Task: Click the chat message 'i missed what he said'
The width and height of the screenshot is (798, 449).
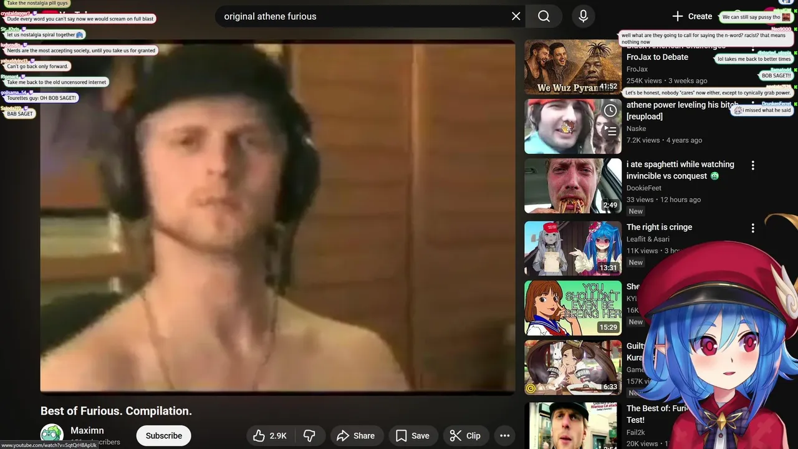Action: (762, 110)
